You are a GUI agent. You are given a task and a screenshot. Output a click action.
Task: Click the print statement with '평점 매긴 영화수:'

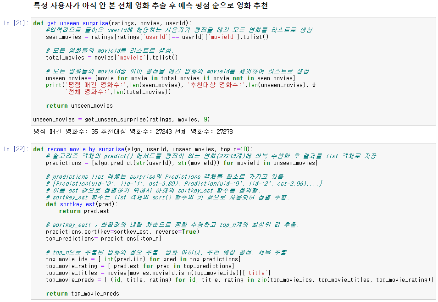click(181, 85)
